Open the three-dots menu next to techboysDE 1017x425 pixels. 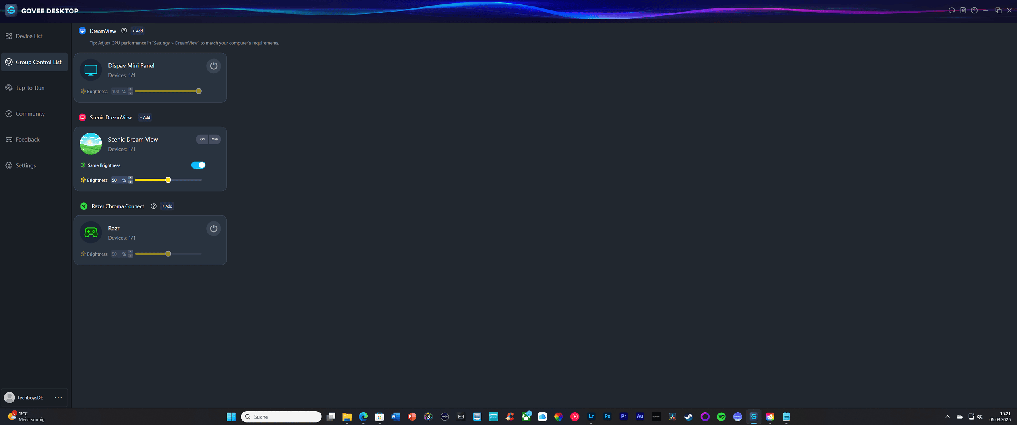pyautogui.click(x=58, y=397)
